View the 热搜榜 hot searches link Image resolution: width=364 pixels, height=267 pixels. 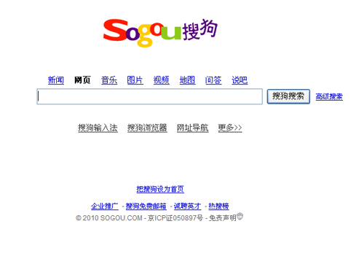click(x=218, y=206)
